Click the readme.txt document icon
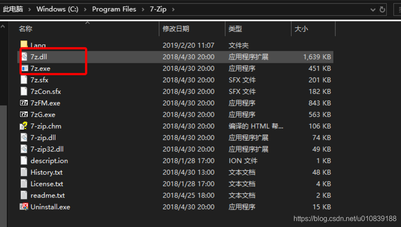Viewport: 401px width, 227px height. [x=24, y=195]
